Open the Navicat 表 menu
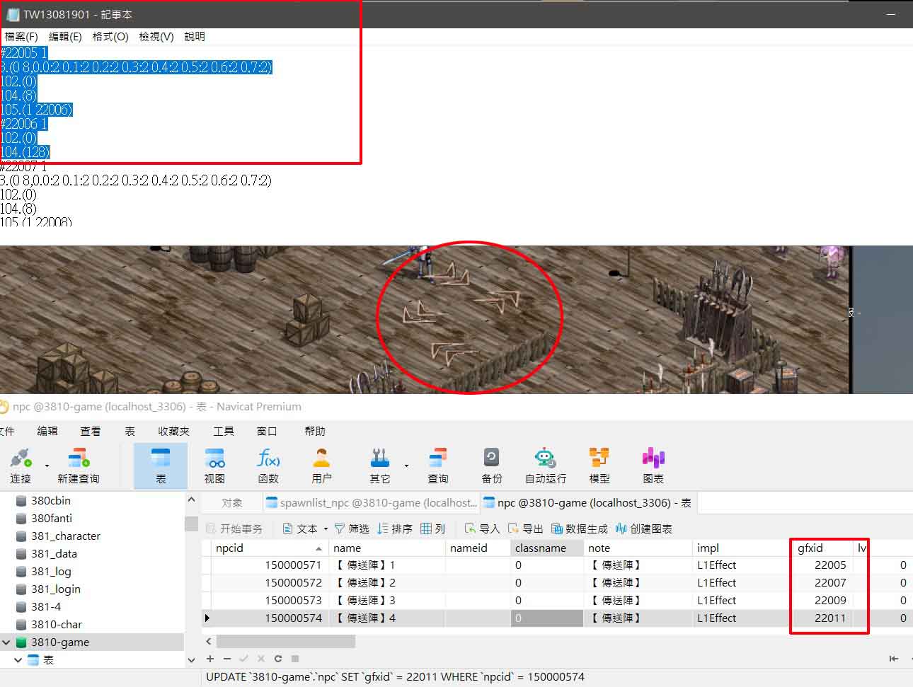Screen dimensions: 913x687 coord(130,431)
